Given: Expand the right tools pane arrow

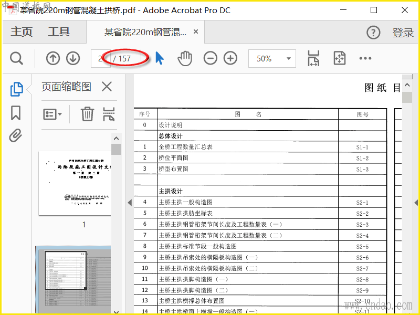Looking at the screenshot, I should [x=416, y=203].
